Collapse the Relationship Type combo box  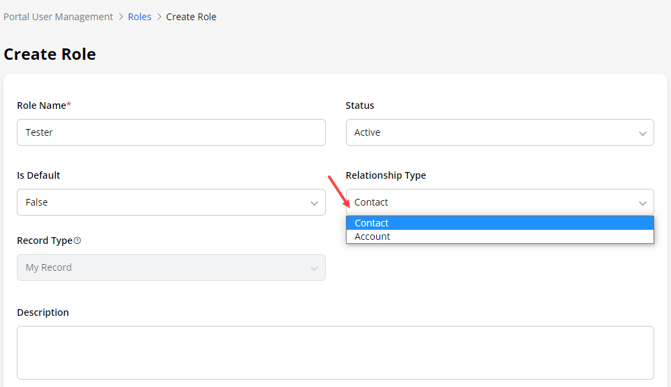(x=499, y=202)
